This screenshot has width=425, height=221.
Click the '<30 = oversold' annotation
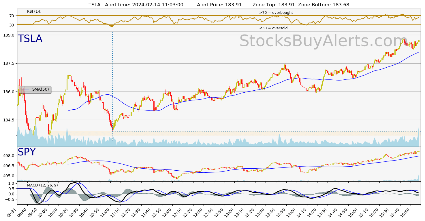273,28
